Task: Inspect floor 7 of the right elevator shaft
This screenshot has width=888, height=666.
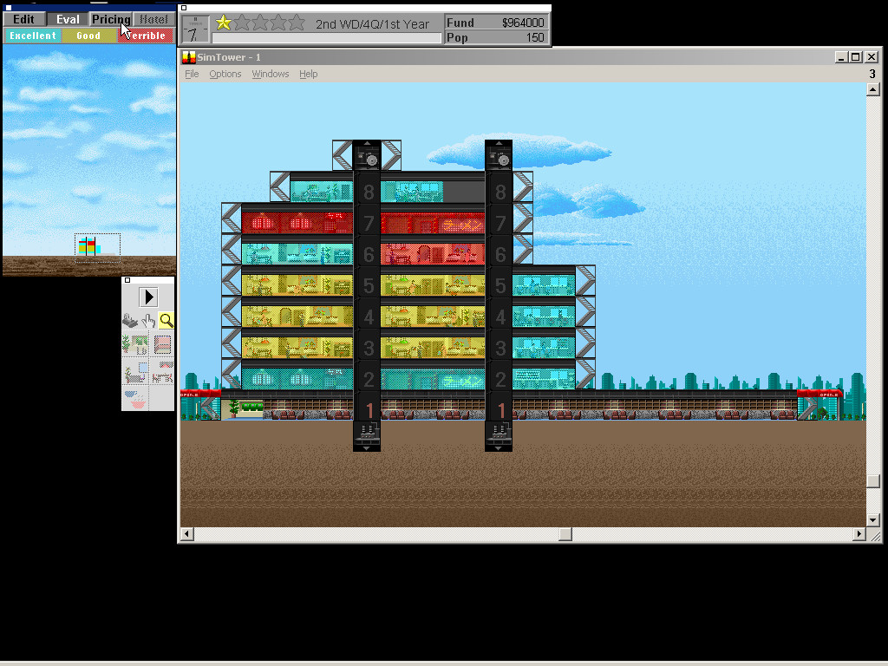Action: click(x=499, y=223)
